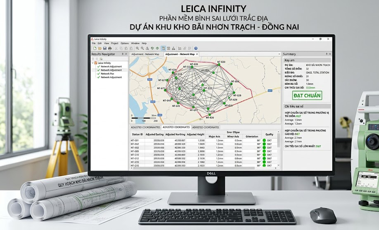Pin the Summary panel
Screen dimensions: 379x230
327,54
